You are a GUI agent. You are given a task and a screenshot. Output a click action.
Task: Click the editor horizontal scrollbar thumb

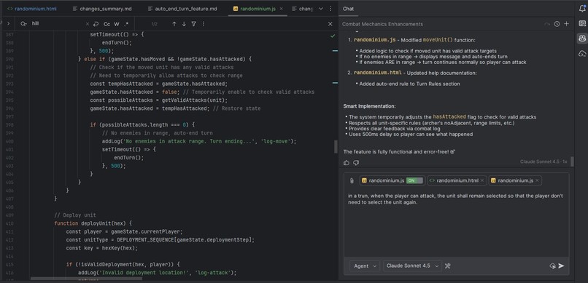pyautogui.click(x=86, y=279)
